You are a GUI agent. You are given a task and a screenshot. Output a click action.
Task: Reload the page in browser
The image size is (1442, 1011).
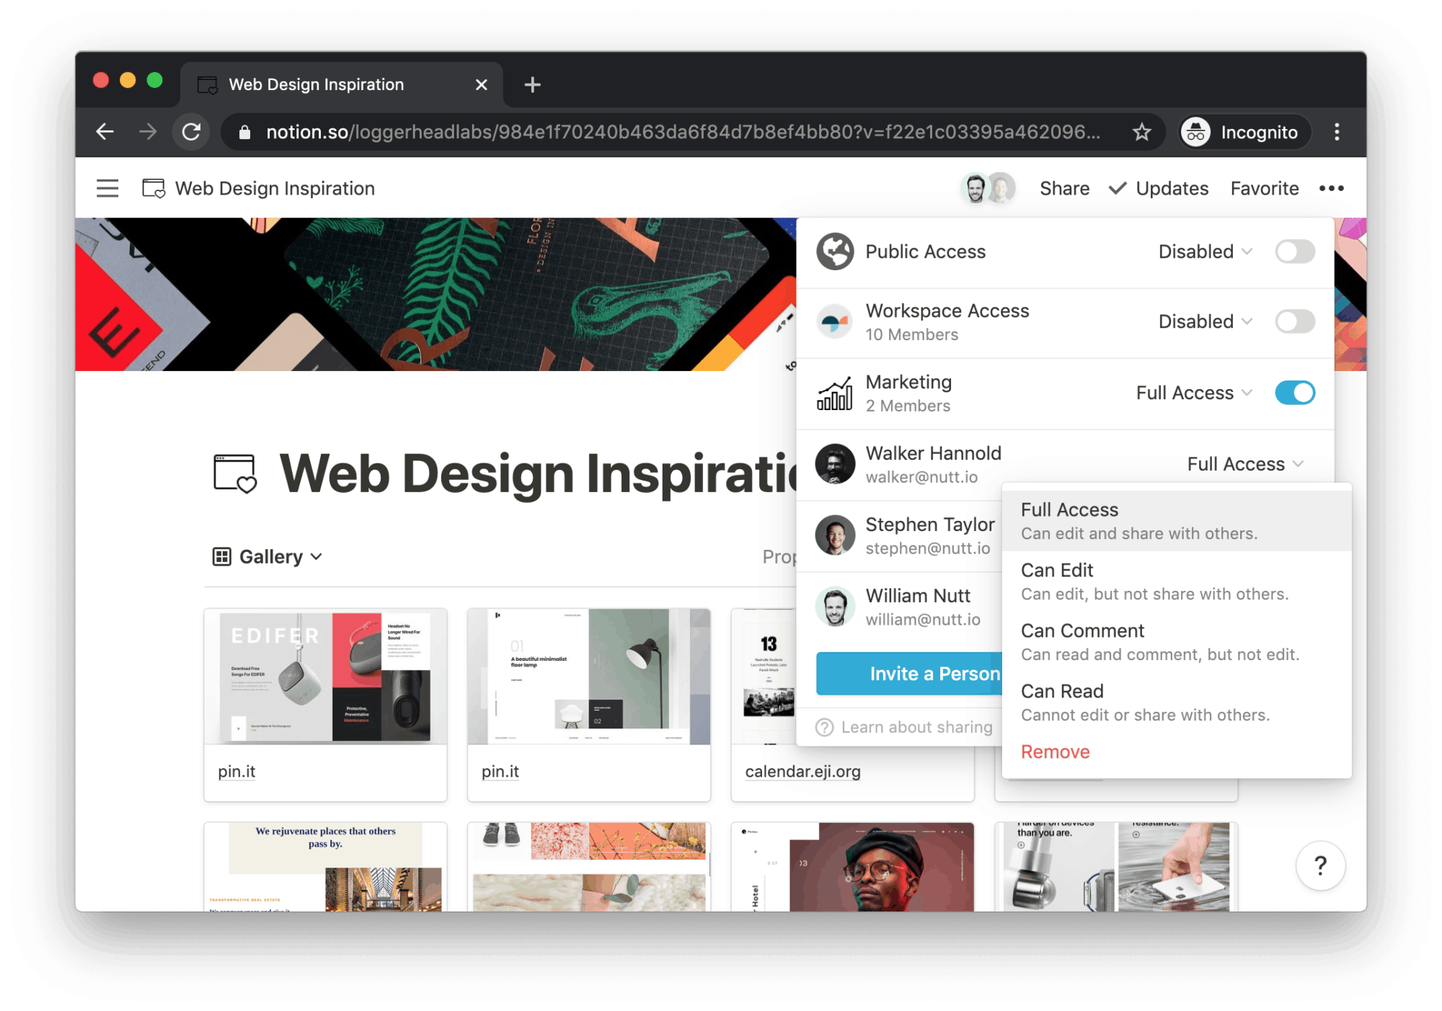[191, 132]
